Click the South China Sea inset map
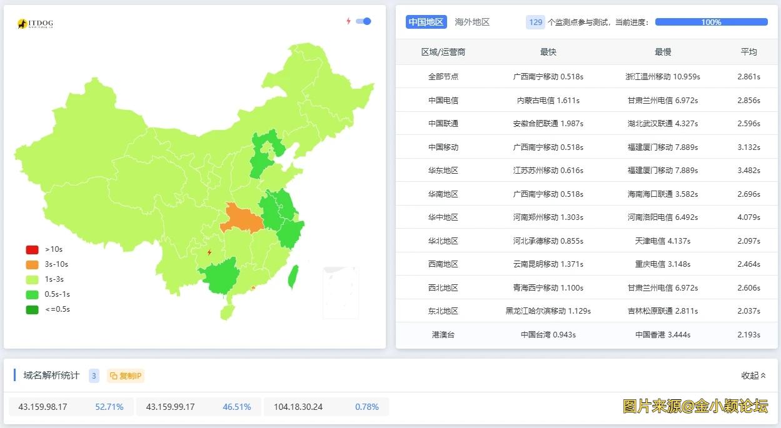The image size is (781, 428). click(x=341, y=292)
